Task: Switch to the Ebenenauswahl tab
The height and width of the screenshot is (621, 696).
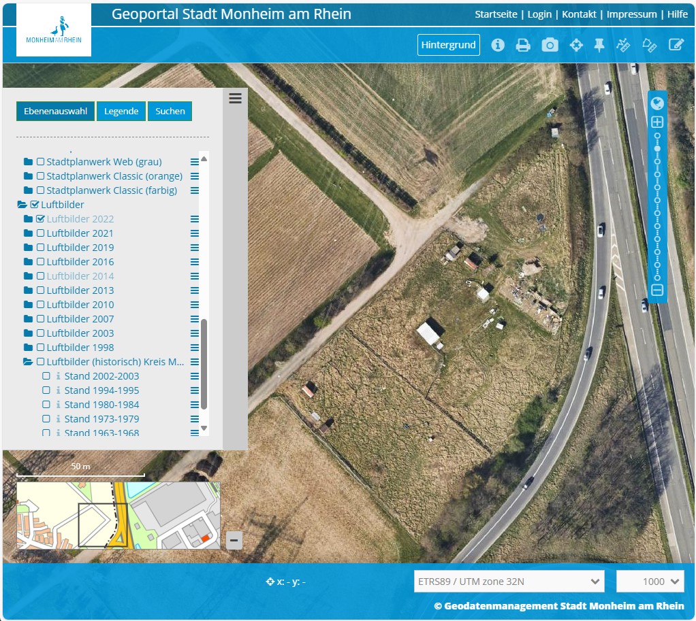Action: [55, 111]
